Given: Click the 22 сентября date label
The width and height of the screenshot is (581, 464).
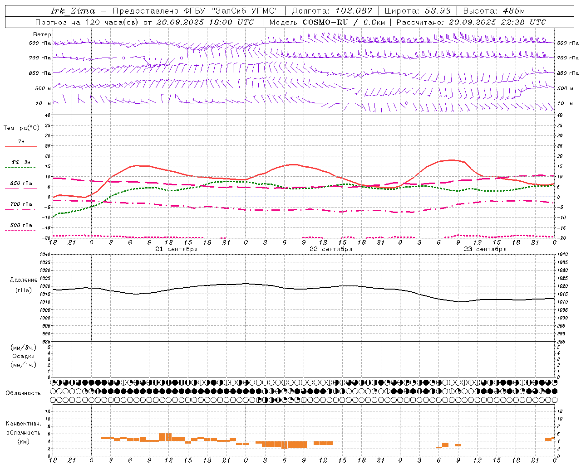Looking at the screenshot, I should [x=331, y=249].
